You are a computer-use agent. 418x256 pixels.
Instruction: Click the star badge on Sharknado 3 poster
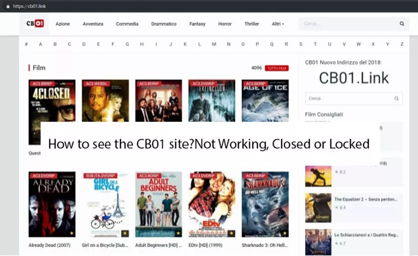pos(285,233)
